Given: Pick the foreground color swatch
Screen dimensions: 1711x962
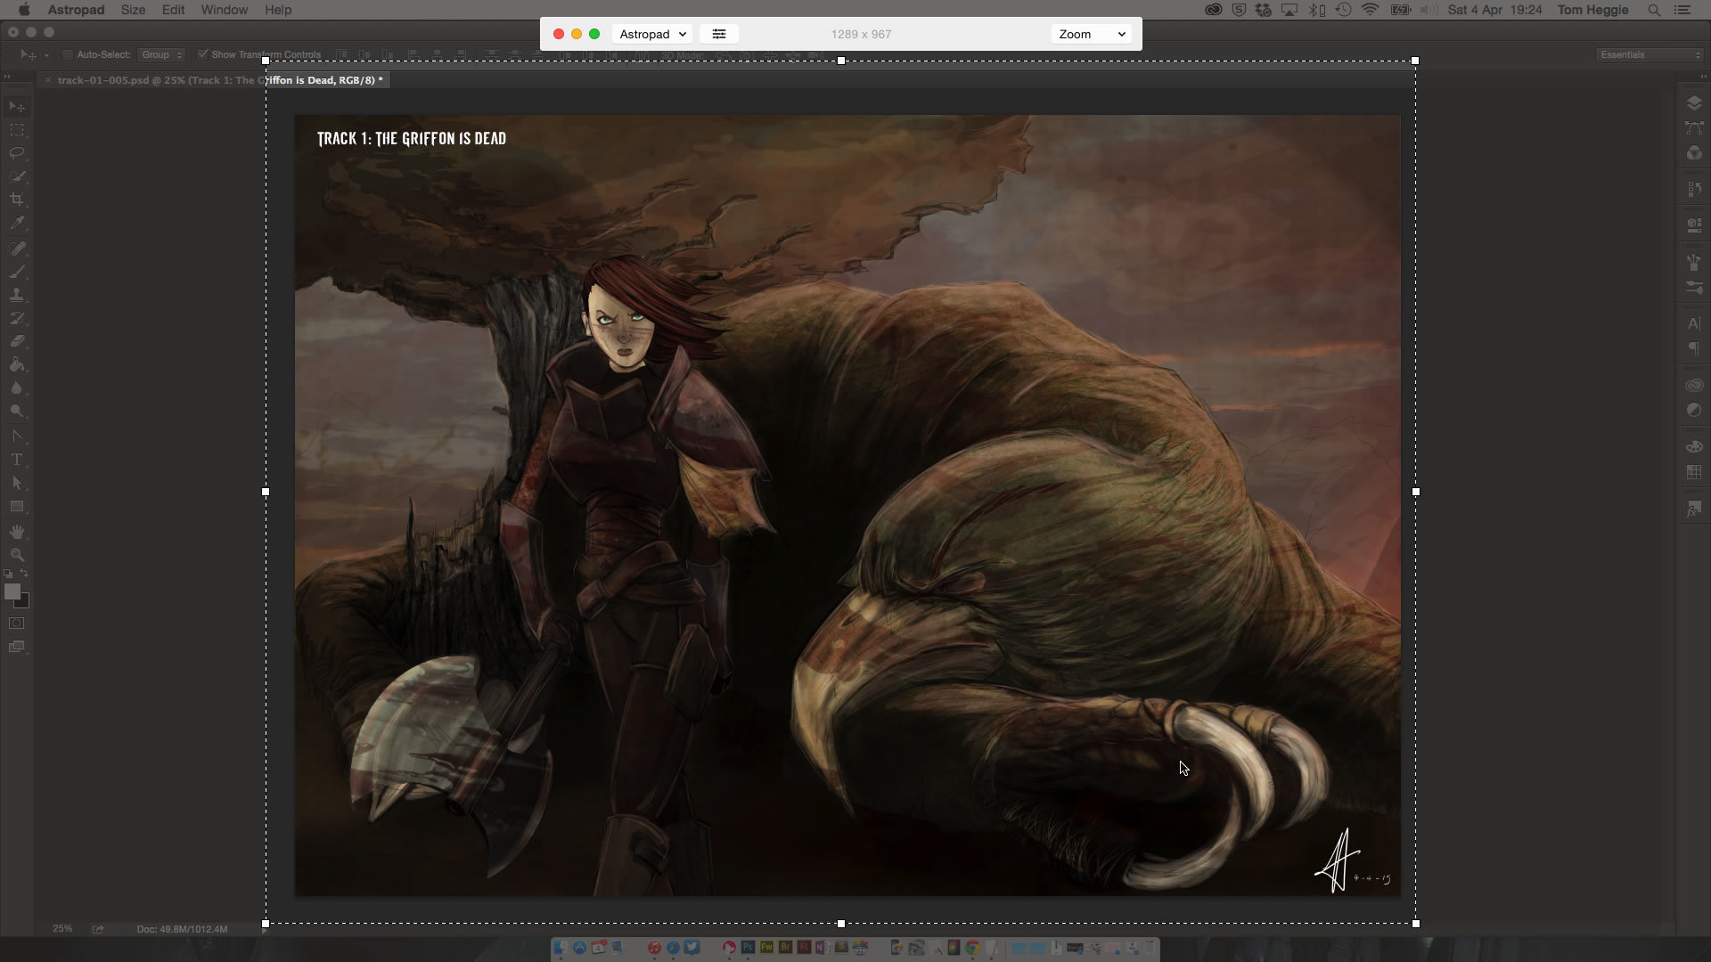Looking at the screenshot, I should click(x=12, y=591).
